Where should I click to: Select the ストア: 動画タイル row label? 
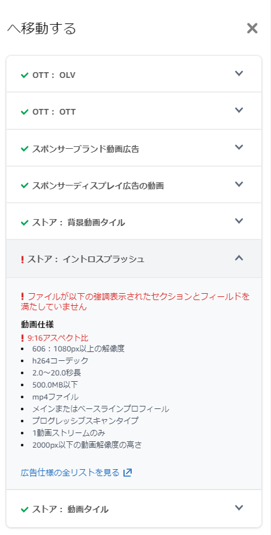coord(70,510)
